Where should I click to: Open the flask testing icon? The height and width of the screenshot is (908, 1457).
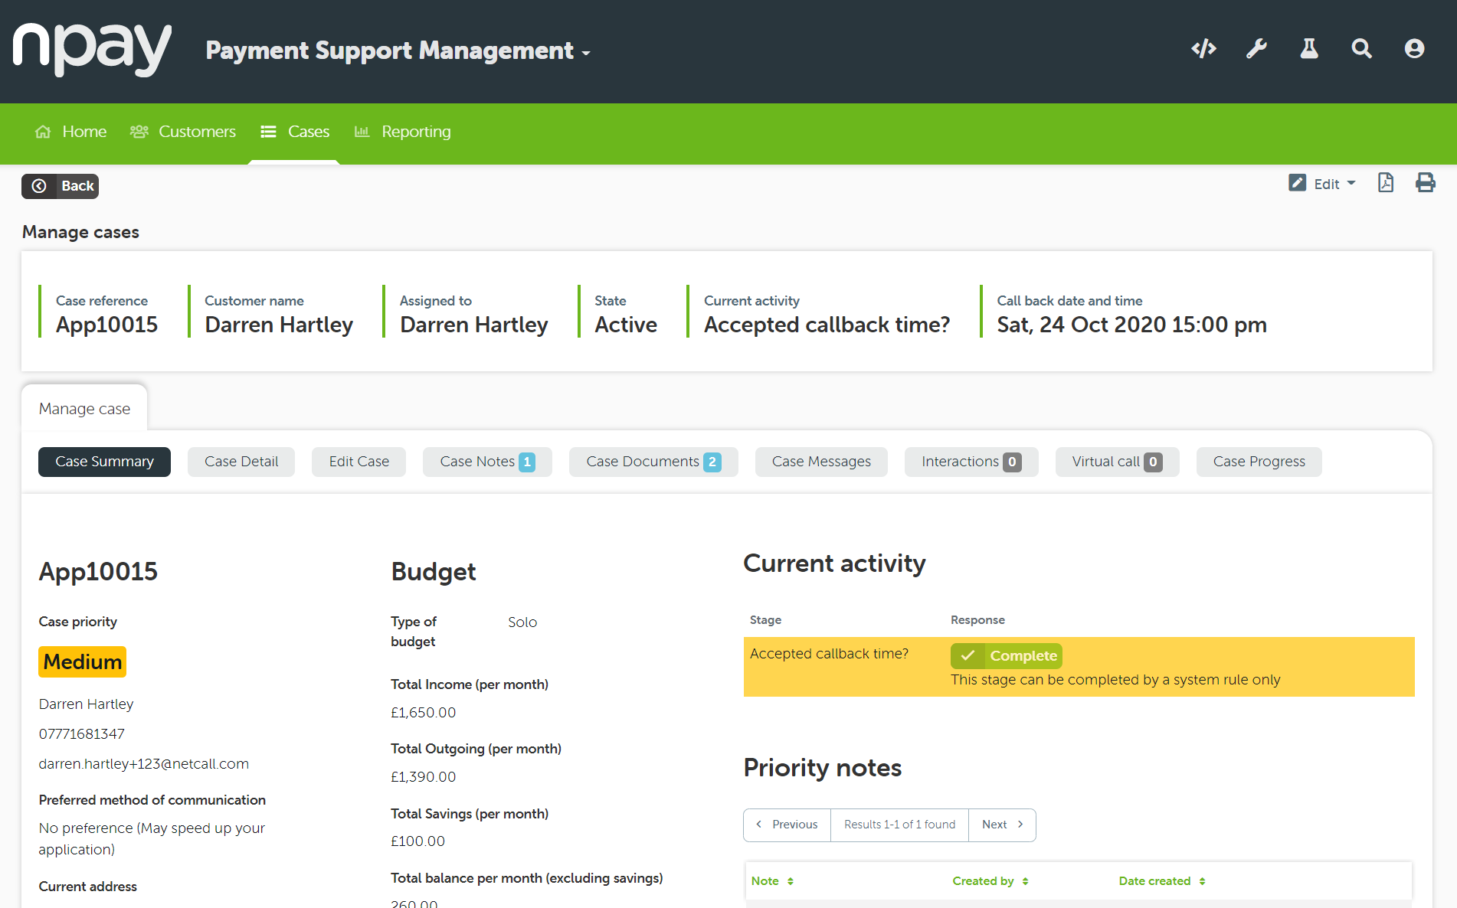[x=1309, y=49]
